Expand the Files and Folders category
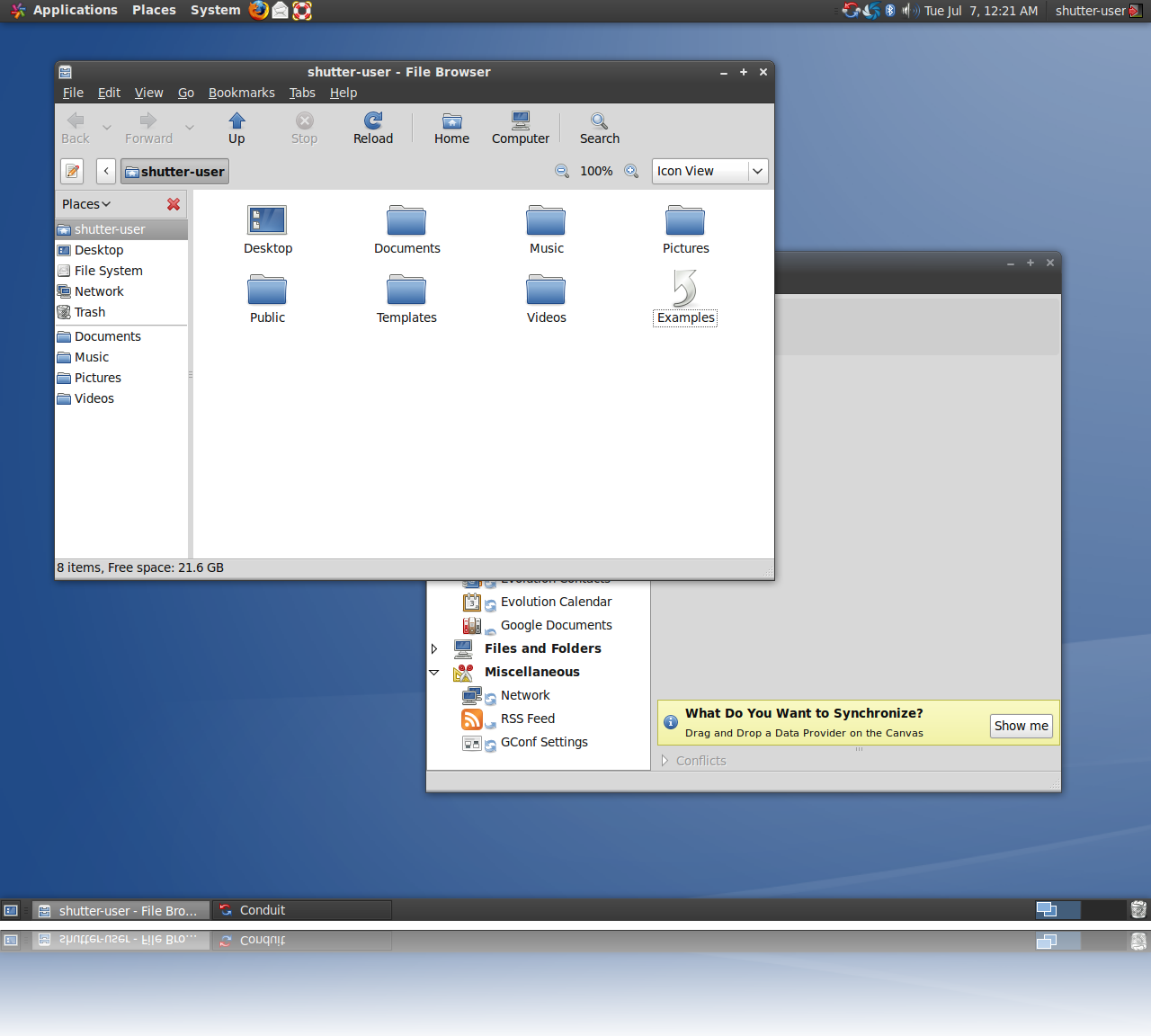Image resolution: width=1151 pixels, height=1036 pixels. (x=434, y=648)
